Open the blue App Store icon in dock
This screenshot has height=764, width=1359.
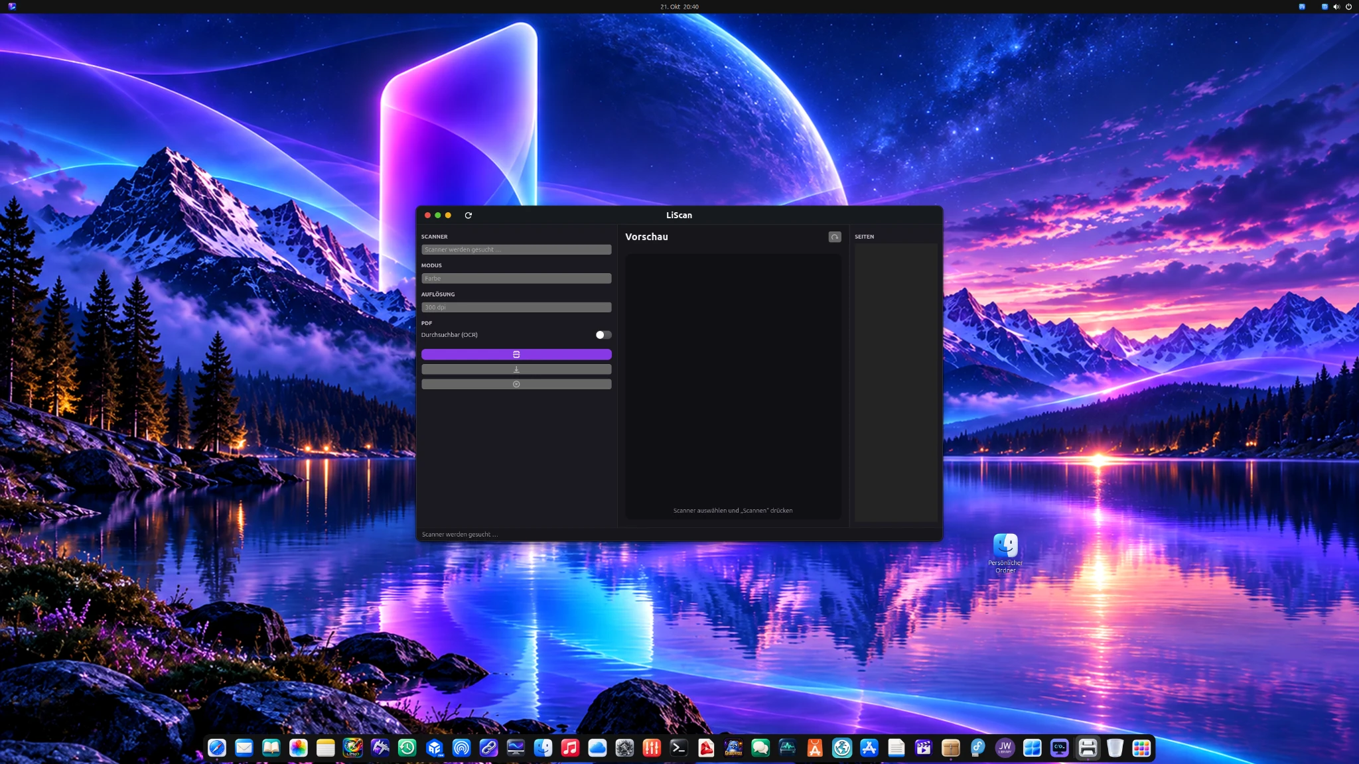[x=869, y=748]
